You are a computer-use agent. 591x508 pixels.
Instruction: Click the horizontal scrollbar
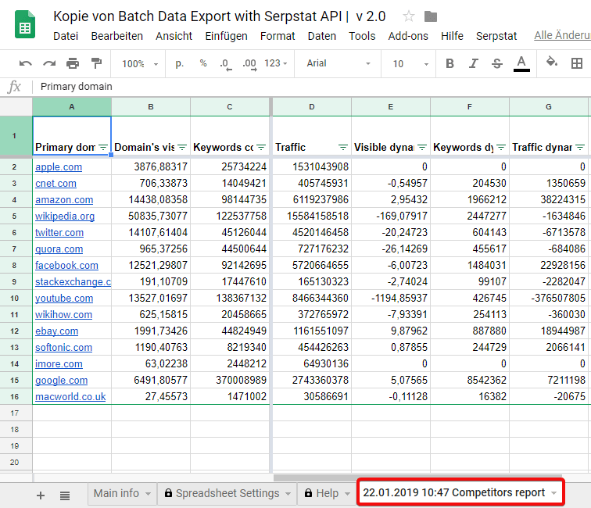coord(417,478)
